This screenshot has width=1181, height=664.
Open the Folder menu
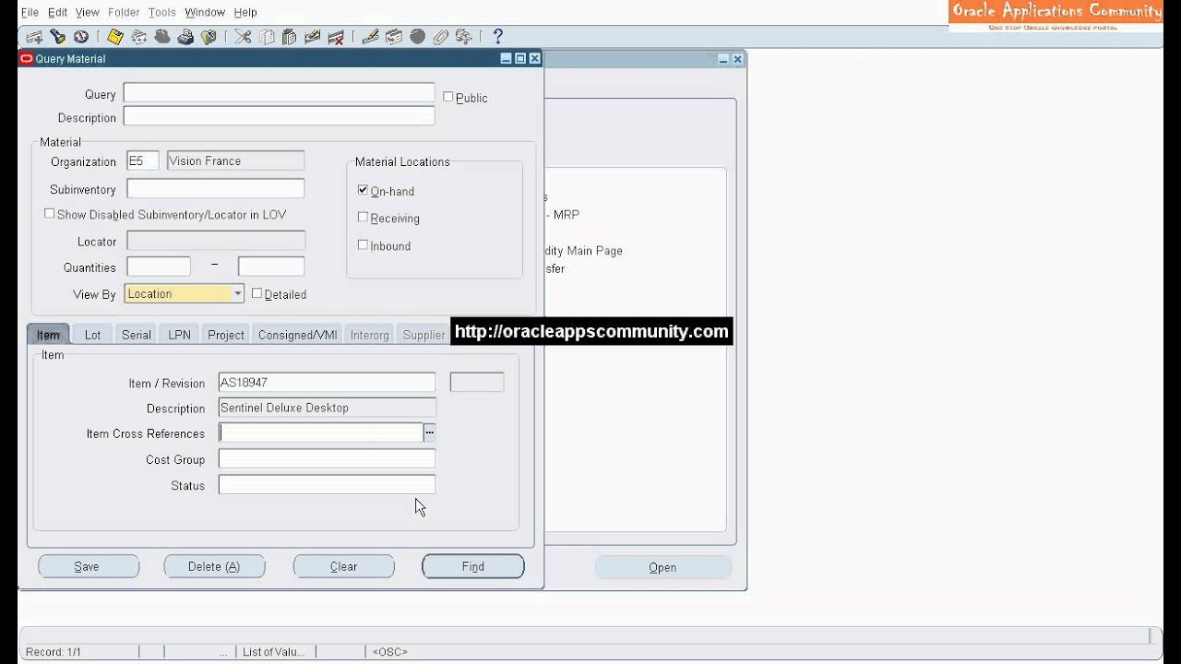pos(124,12)
